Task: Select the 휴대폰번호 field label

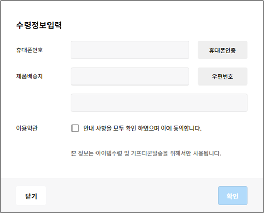Action: [30, 50]
